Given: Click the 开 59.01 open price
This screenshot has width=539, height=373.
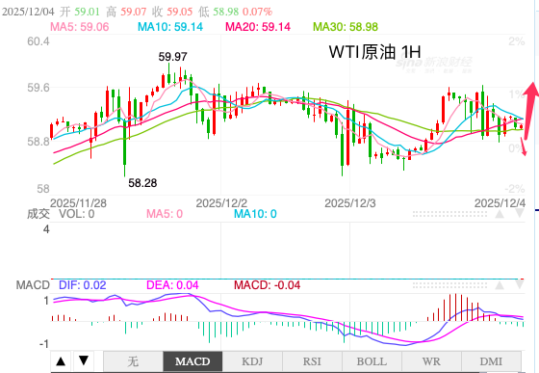Looking at the screenshot, I should 79,12.
